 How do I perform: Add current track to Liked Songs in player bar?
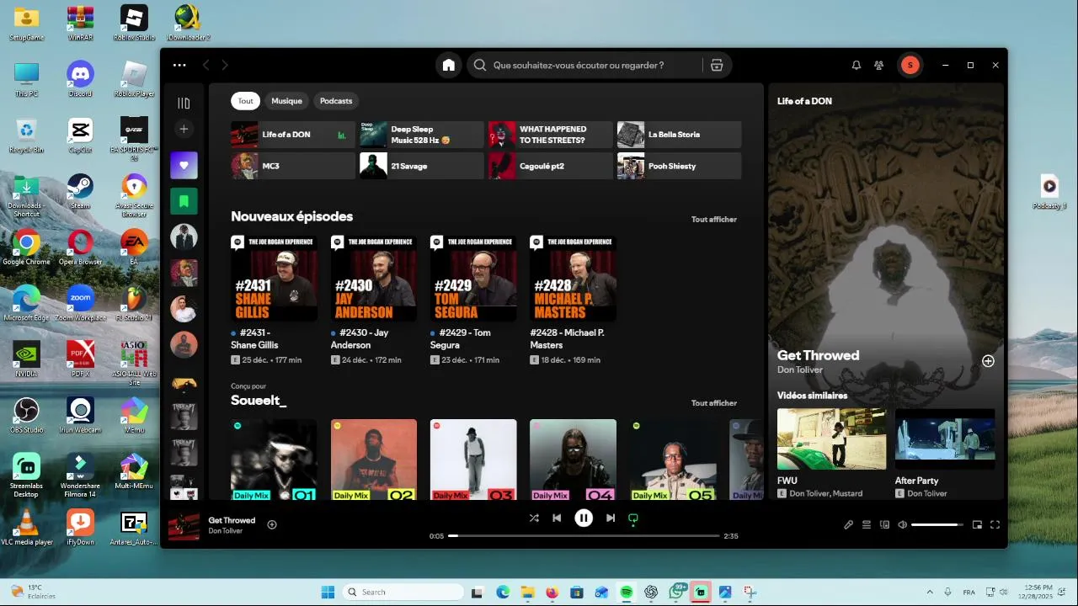[272, 524]
